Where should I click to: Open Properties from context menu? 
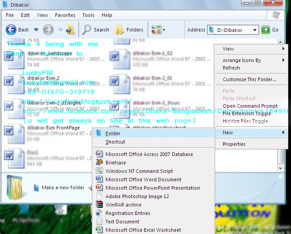click(x=251, y=144)
